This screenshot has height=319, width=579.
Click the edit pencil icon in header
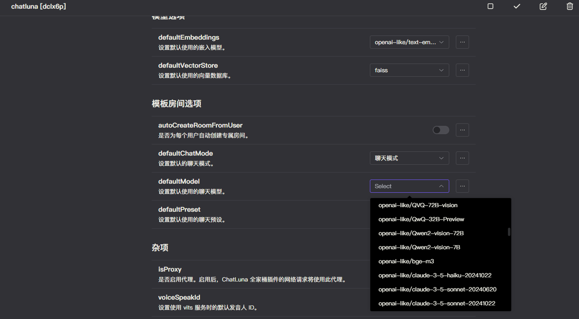tap(543, 6)
